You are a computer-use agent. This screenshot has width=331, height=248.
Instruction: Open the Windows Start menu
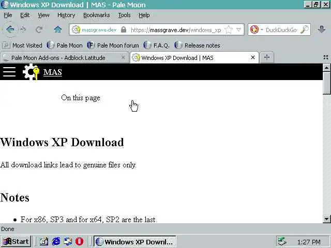(16, 241)
